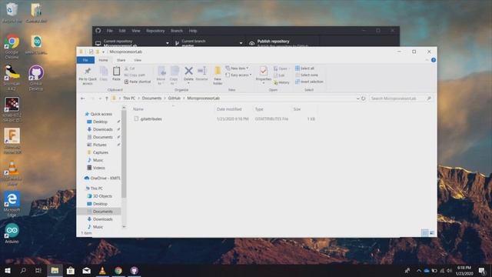Open the taskbar search icon
Image resolution: width=492 pixels, height=277 pixels.
click(23, 270)
